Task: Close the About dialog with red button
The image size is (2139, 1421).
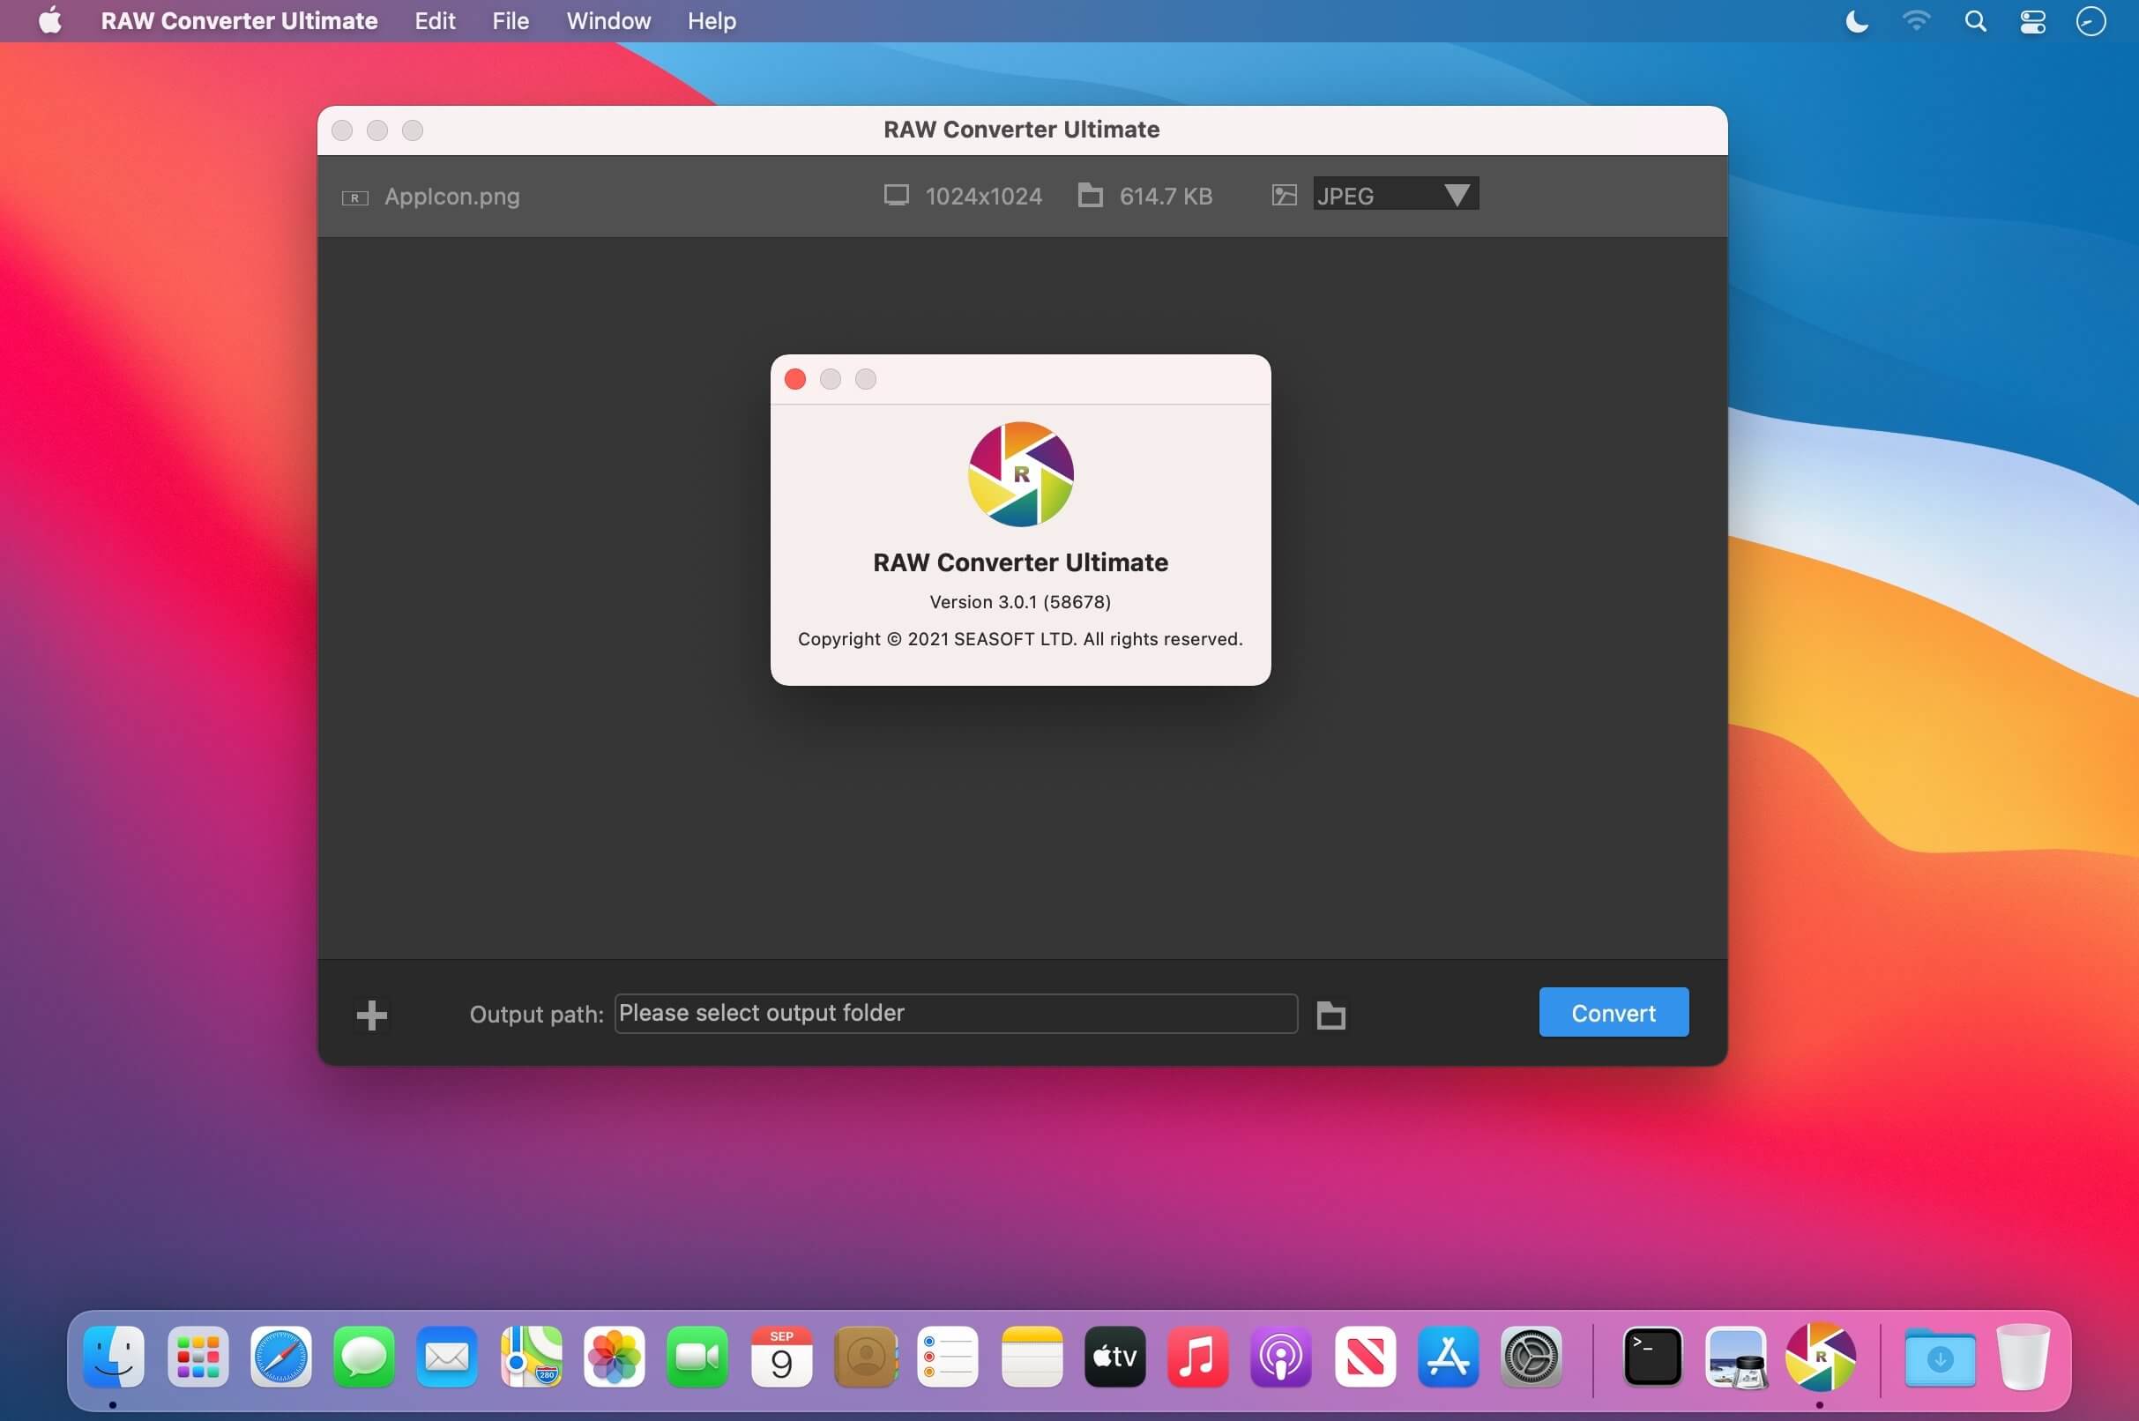Action: point(795,379)
